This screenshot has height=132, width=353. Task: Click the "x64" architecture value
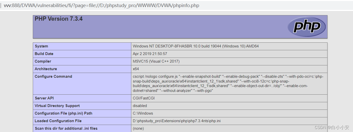click(136, 69)
